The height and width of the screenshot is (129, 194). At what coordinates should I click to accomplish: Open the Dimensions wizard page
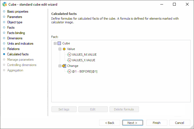click(15, 38)
